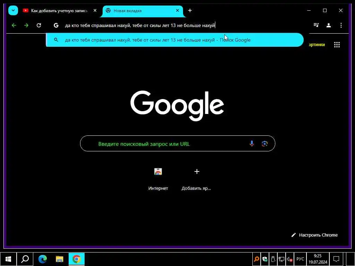Click the USB safely remove tray icon
Screen dimensions: 355x266
[273, 259]
